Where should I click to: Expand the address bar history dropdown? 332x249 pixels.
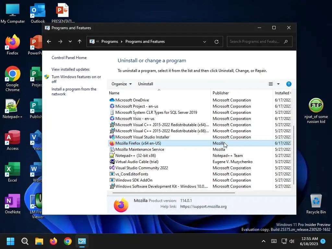(205, 42)
